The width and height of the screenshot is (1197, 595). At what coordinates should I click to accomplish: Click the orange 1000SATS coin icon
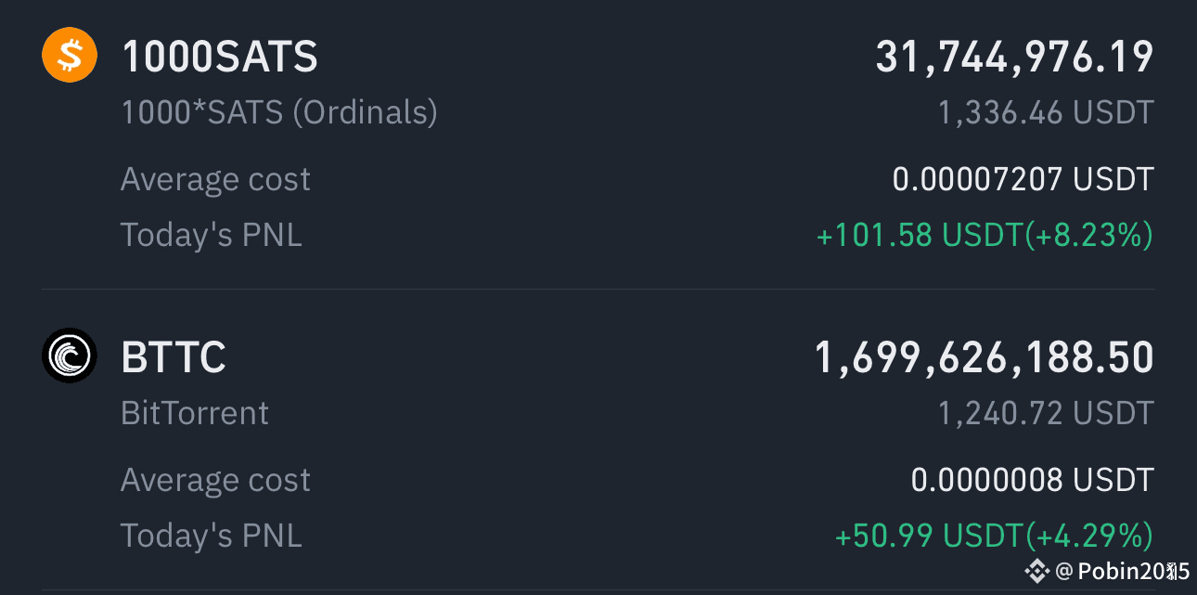point(70,55)
